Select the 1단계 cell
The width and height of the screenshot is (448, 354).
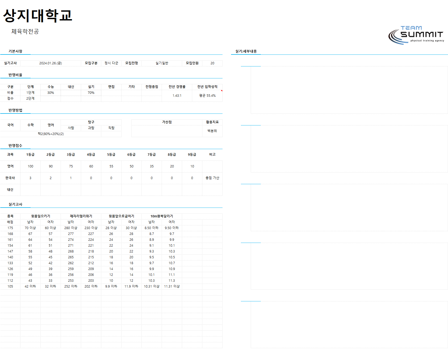(31, 93)
